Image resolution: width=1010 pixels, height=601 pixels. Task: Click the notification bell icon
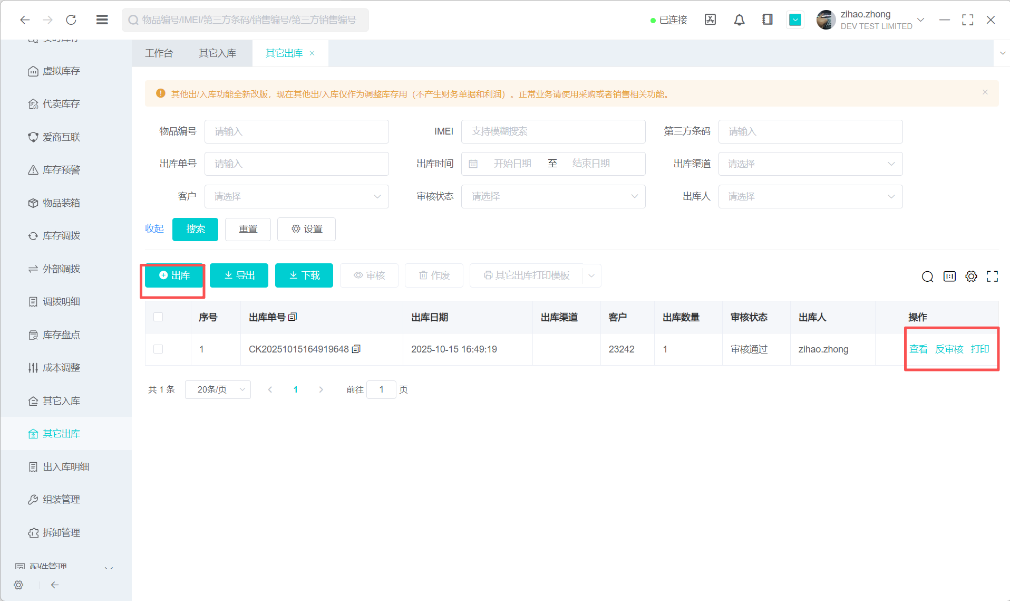tap(739, 20)
